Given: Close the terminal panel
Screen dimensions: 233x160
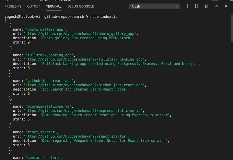Looking at the screenshot, I should point(226,6).
